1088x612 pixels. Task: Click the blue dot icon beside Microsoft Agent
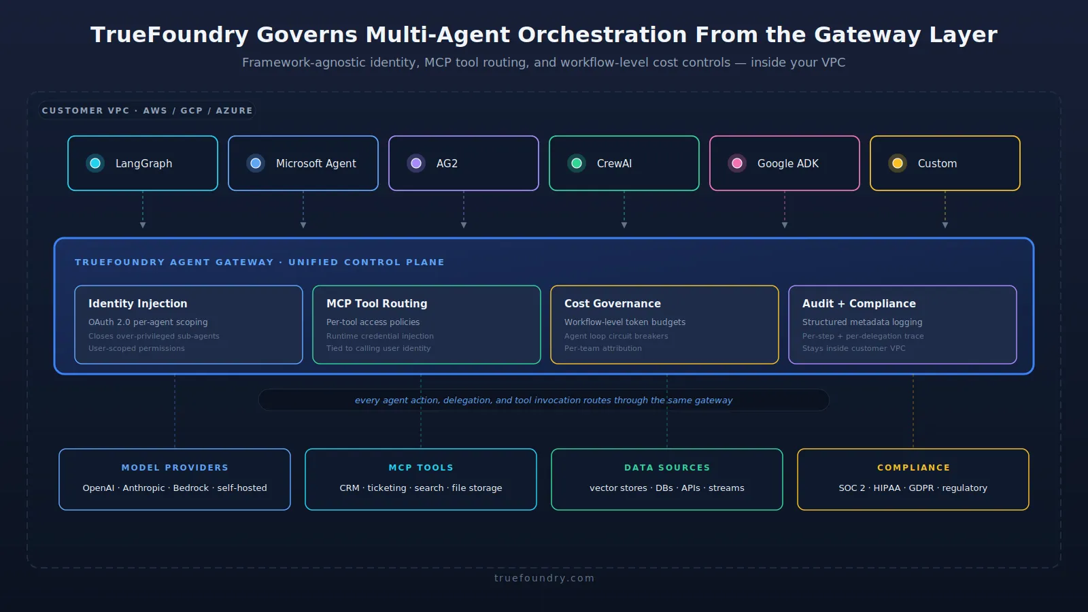click(256, 163)
